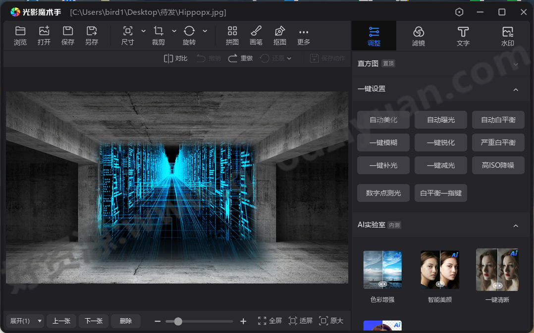534x333 pixels.
Task: Apply 高ISO降噪 noise reduction
Action: pos(498,165)
